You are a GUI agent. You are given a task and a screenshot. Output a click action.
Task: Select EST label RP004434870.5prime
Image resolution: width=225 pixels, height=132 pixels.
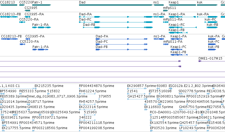97,86
